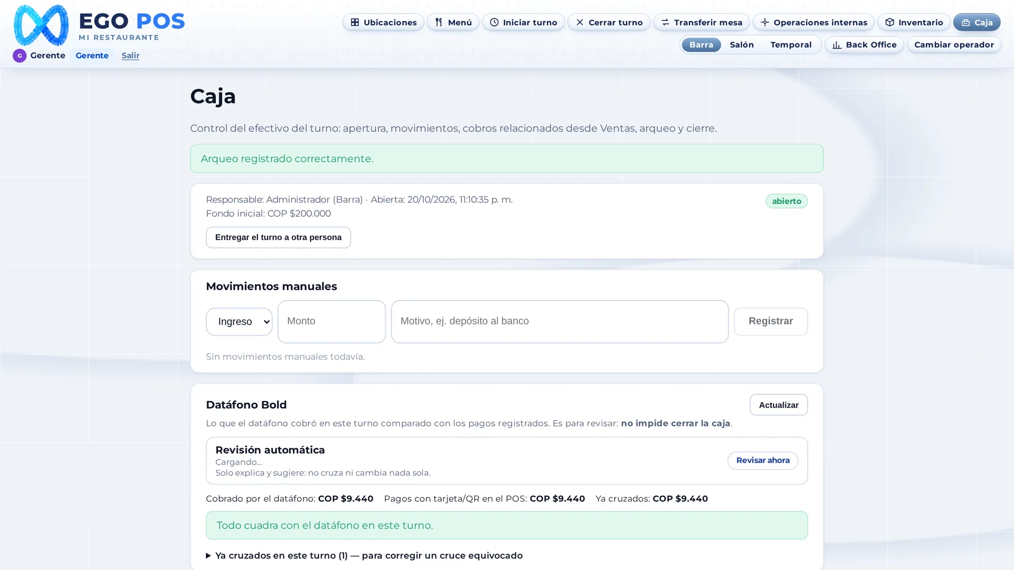Open the Inventario menu item
Screen dimensions: 1014x570
pos(914,23)
